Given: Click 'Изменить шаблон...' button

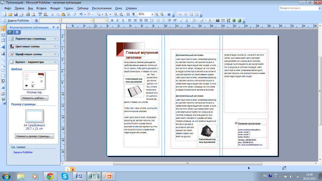Looking at the screenshot, I should point(34,98).
